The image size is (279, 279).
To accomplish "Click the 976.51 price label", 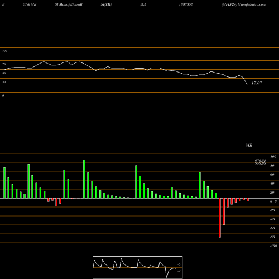I will 260,160.
